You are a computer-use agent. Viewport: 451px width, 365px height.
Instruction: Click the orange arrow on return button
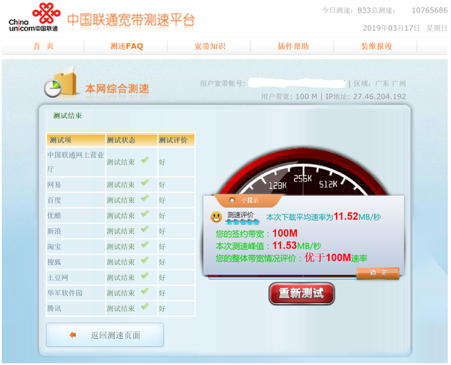[73, 335]
